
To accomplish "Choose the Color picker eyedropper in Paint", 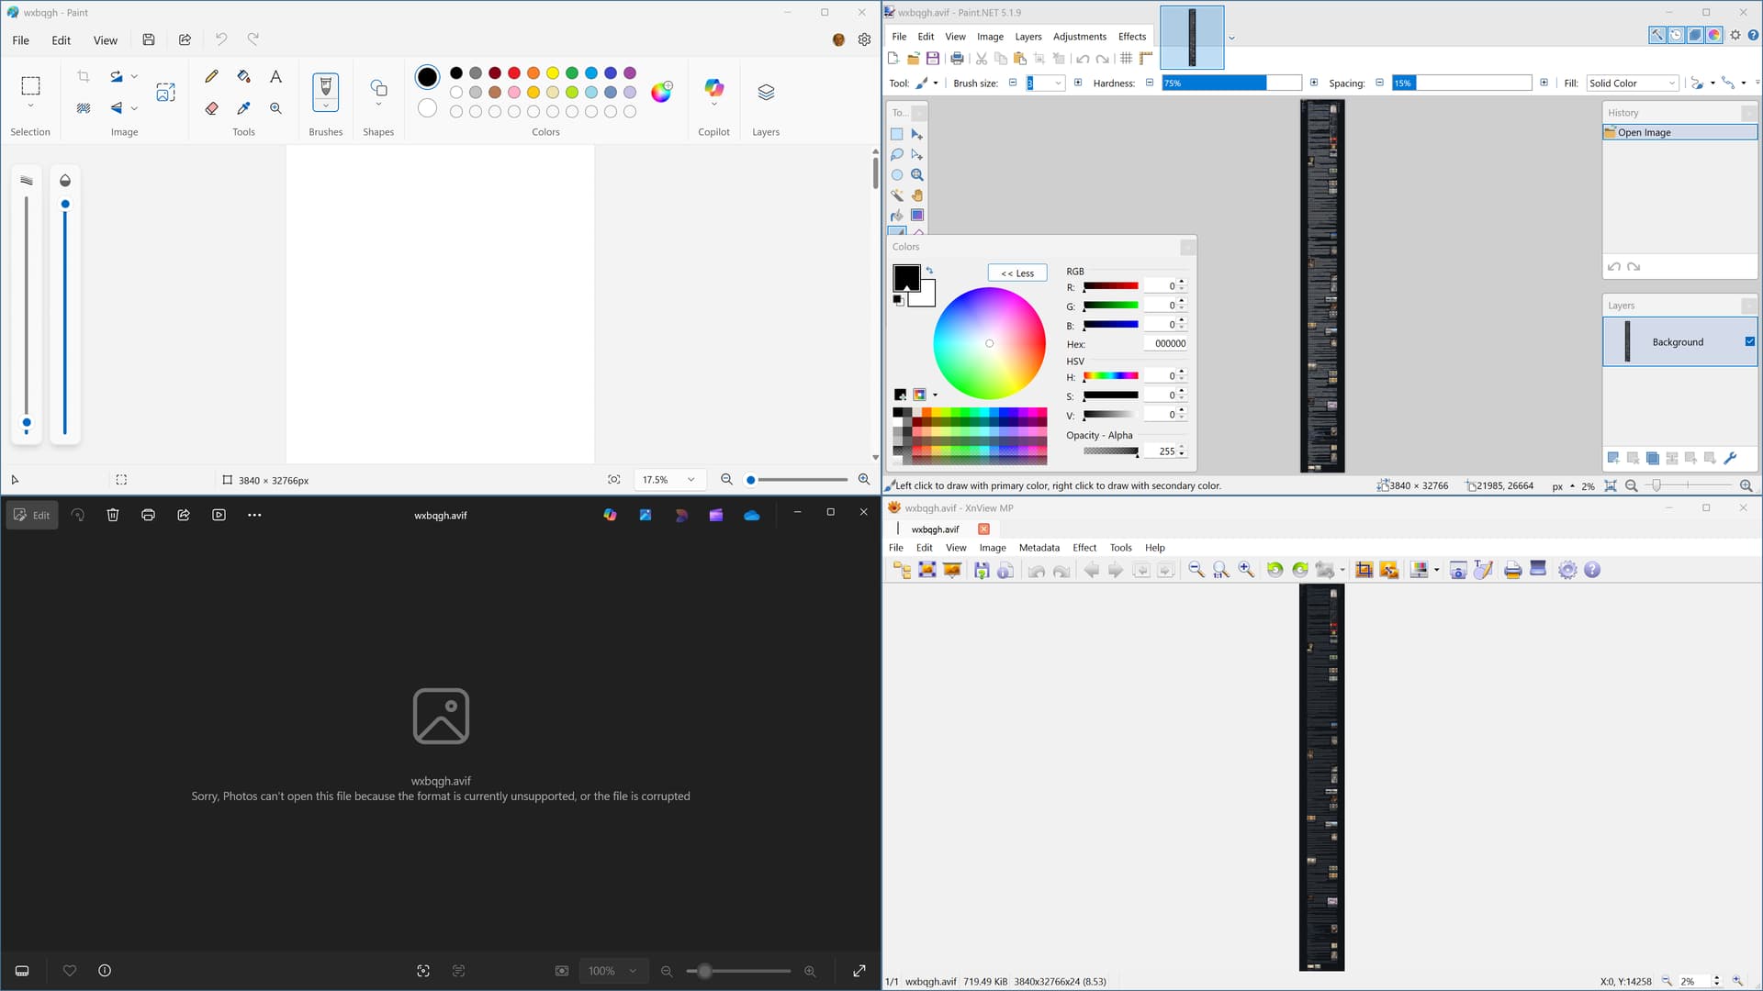I will [243, 108].
